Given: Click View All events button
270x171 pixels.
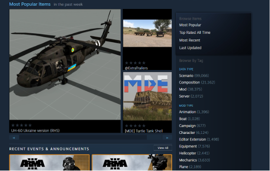Looking at the screenshot, I should [x=163, y=148].
